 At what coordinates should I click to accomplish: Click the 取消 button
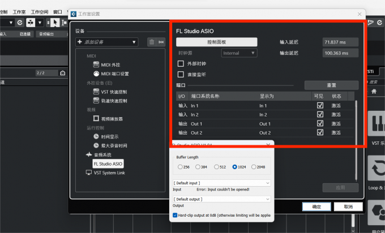(348, 206)
